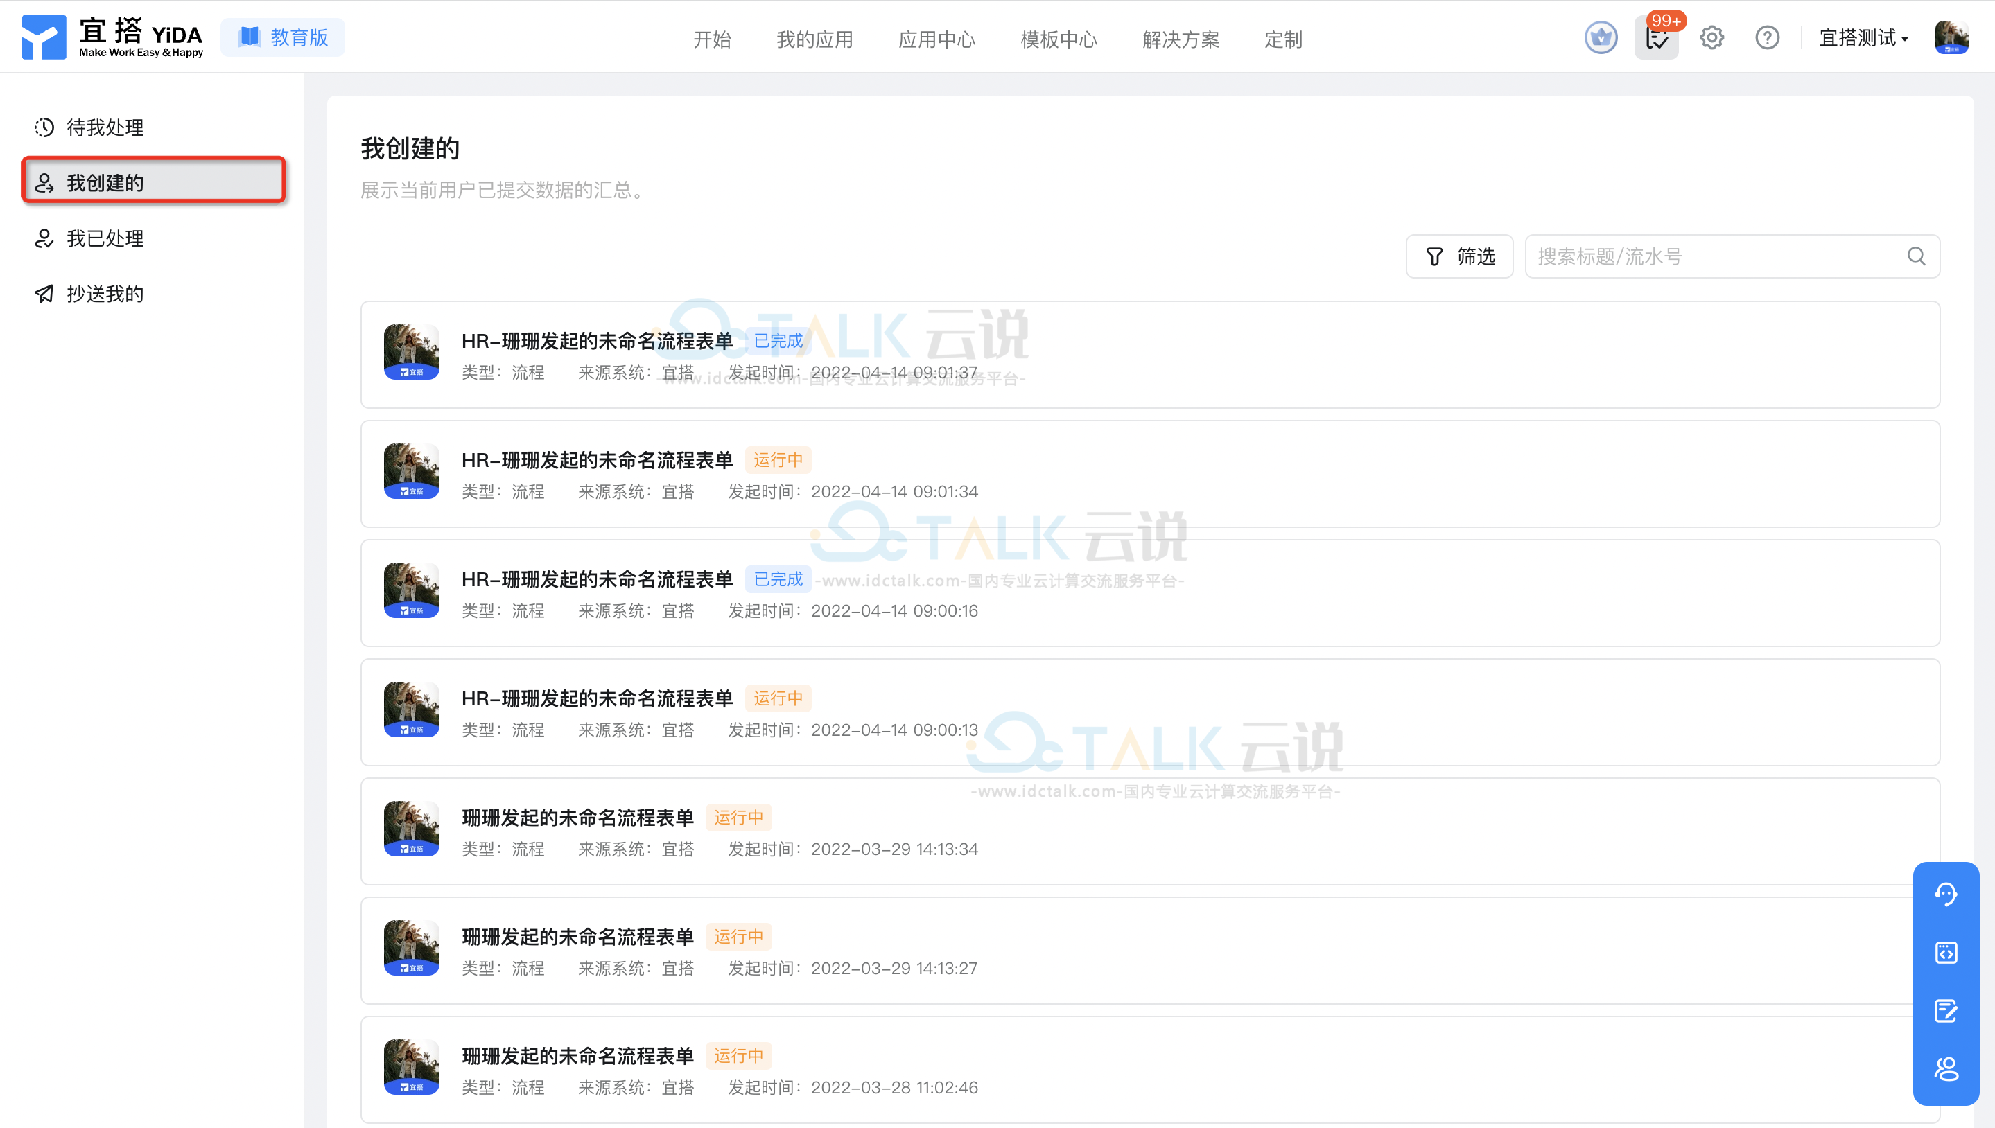The height and width of the screenshot is (1128, 1995).
Task: Click avatar thumbnail of 09:00:16 entry
Action: [x=412, y=590]
